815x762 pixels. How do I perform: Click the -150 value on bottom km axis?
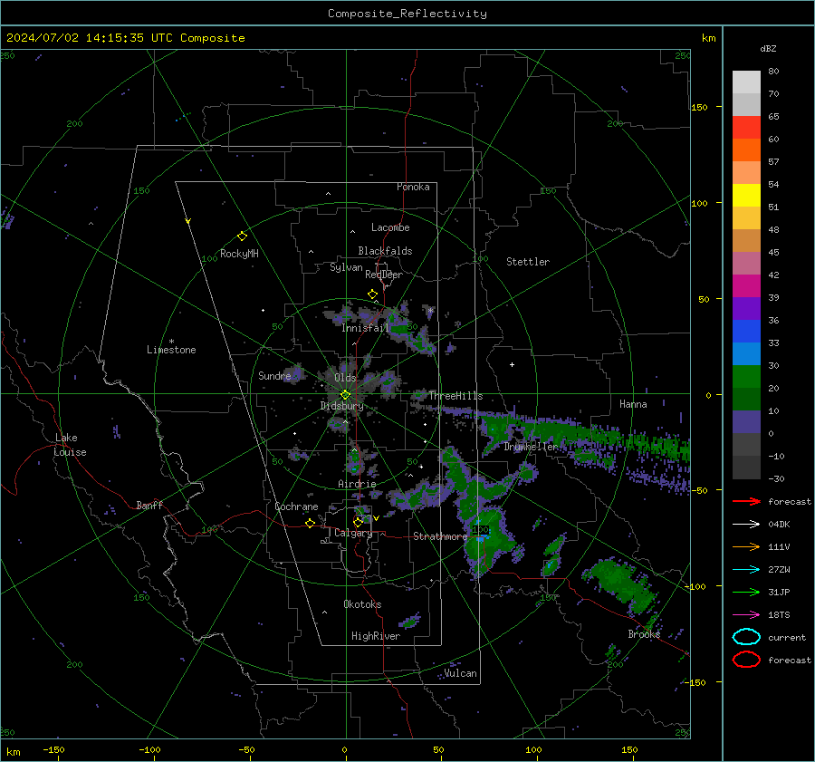point(53,749)
